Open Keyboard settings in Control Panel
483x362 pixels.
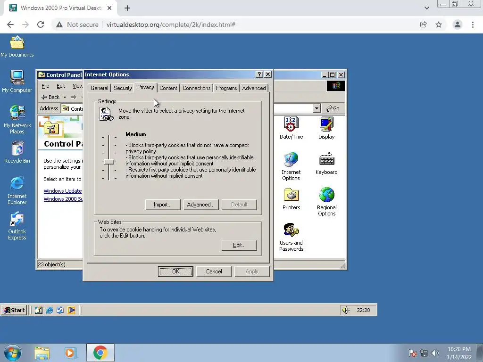pyautogui.click(x=326, y=164)
